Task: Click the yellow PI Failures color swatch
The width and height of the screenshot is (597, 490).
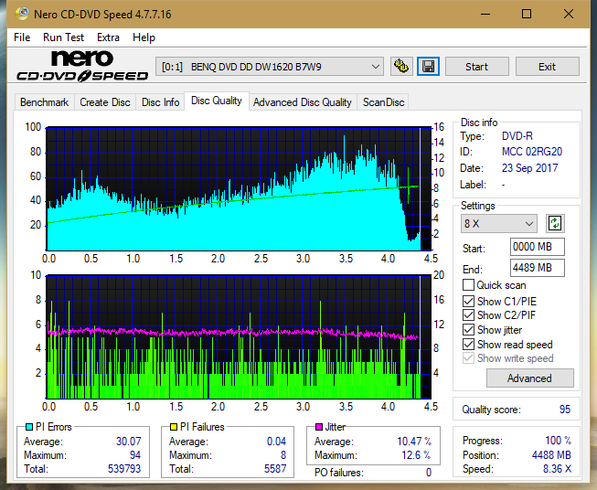Action: pos(174,427)
